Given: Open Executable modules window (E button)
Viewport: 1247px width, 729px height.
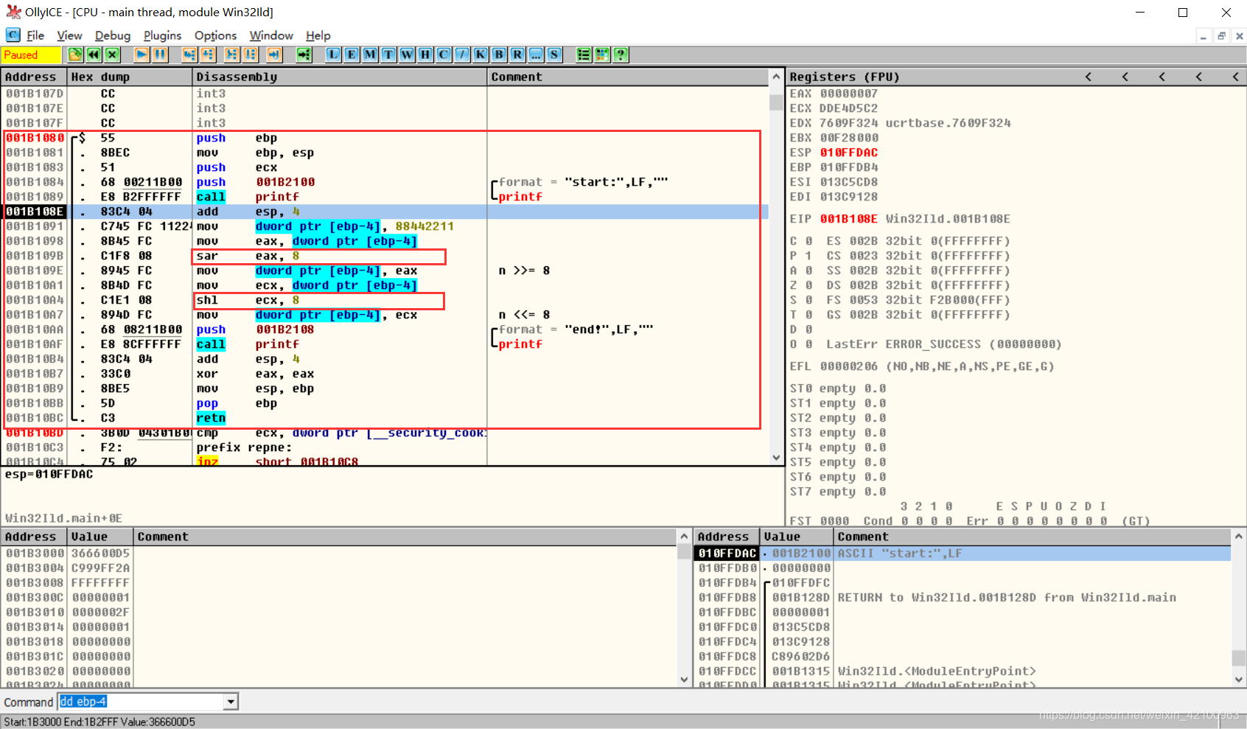Looking at the screenshot, I should [352, 55].
